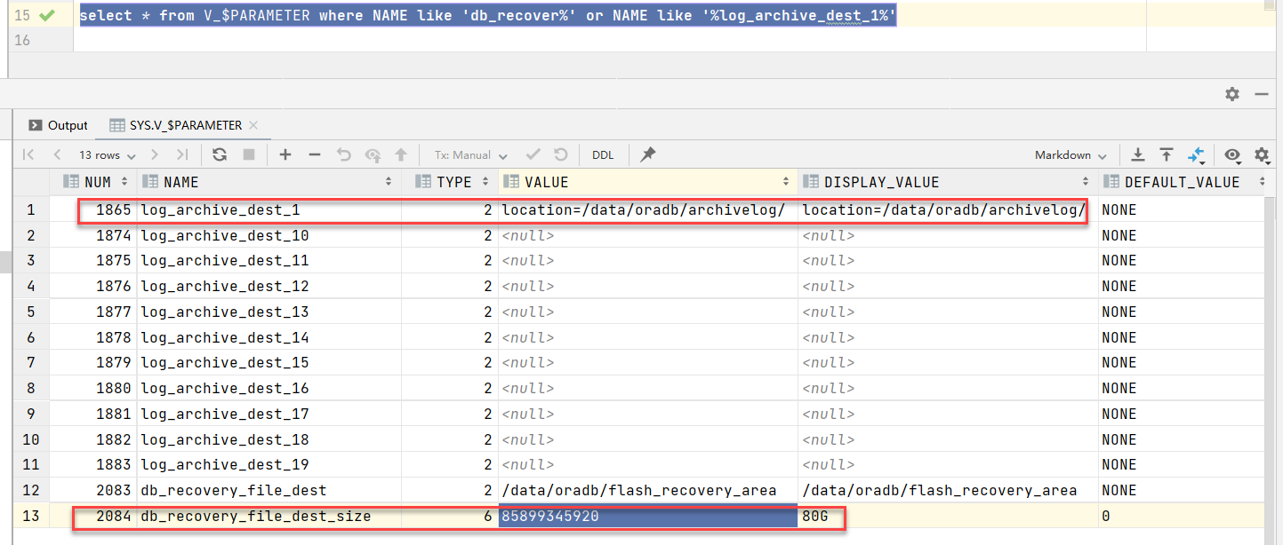Image resolution: width=1283 pixels, height=545 pixels.
Task: Submit changes with up arrow icon
Action: point(401,154)
